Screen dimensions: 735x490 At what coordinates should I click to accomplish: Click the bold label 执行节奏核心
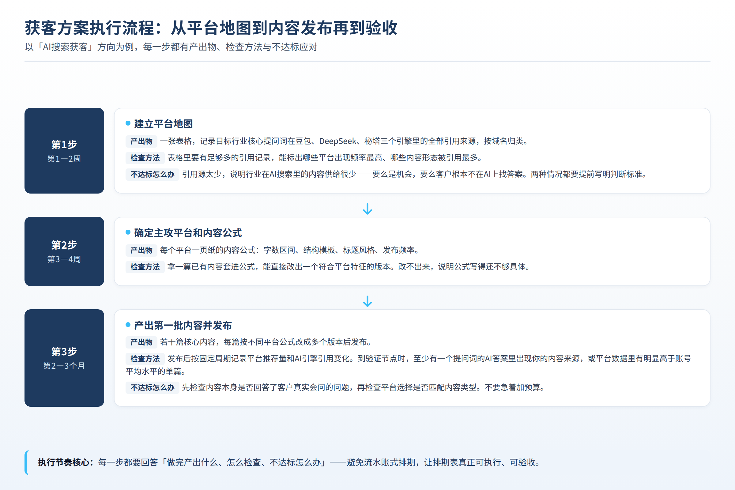(x=66, y=462)
